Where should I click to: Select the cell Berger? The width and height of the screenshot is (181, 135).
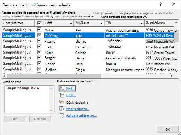pos(59,58)
